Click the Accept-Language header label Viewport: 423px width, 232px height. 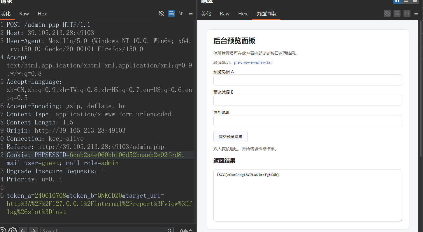click(34, 81)
